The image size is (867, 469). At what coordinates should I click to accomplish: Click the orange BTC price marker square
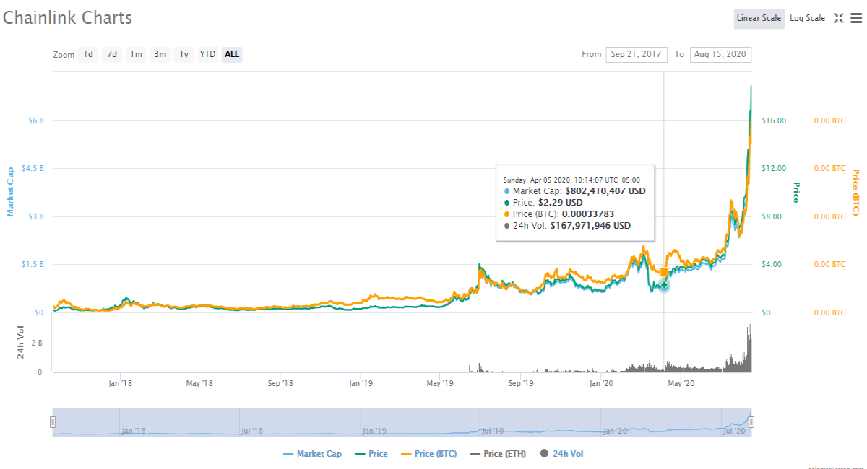[664, 271]
